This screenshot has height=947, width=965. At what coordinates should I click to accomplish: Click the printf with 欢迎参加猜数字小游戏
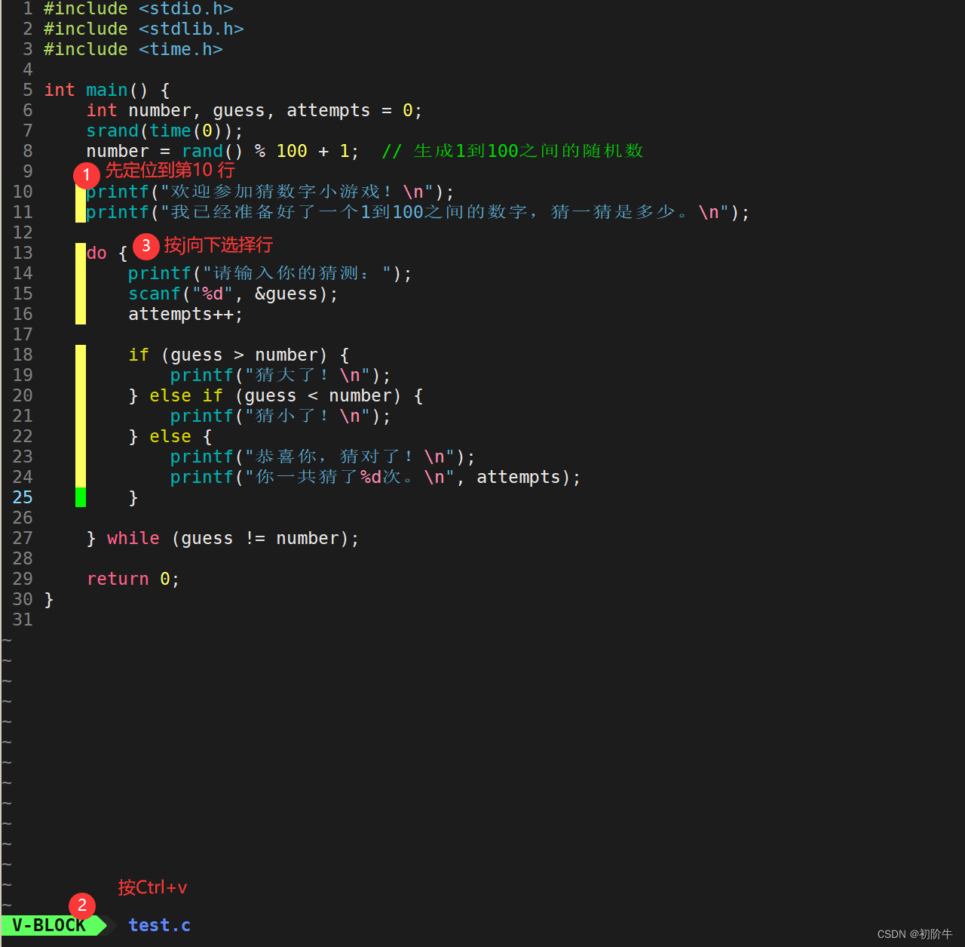pyautogui.click(x=270, y=192)
